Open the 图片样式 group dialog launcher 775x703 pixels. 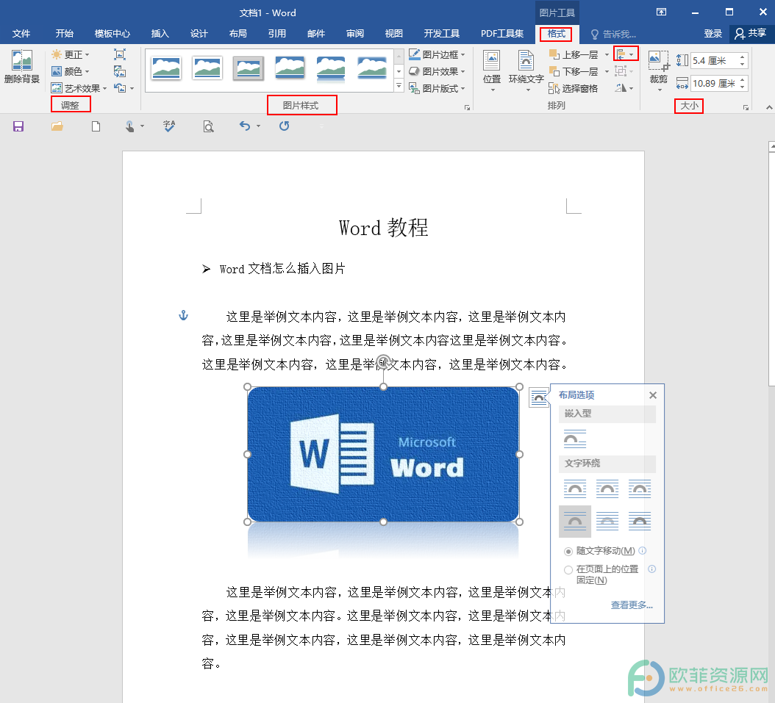click(x=467, y=107)
